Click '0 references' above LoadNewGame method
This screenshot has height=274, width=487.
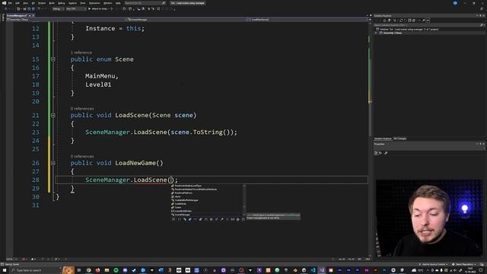coord(82,156)
